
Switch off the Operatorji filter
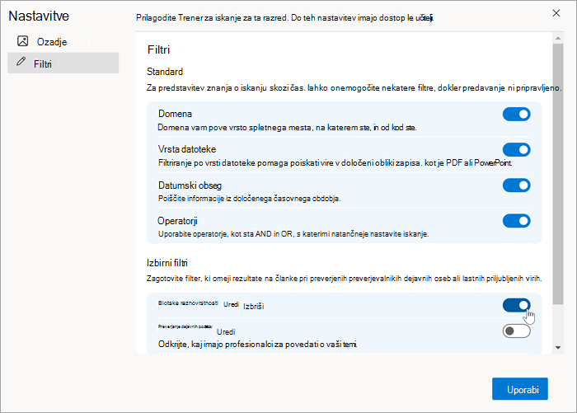tap(516, 221)
